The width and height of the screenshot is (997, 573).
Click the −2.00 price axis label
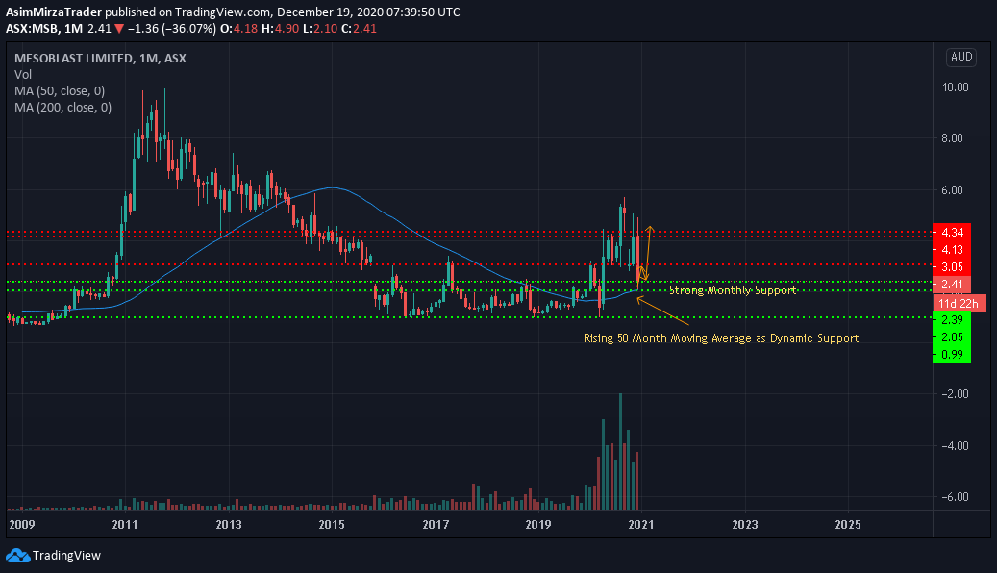pyautogui.click(x=955, y=393)
